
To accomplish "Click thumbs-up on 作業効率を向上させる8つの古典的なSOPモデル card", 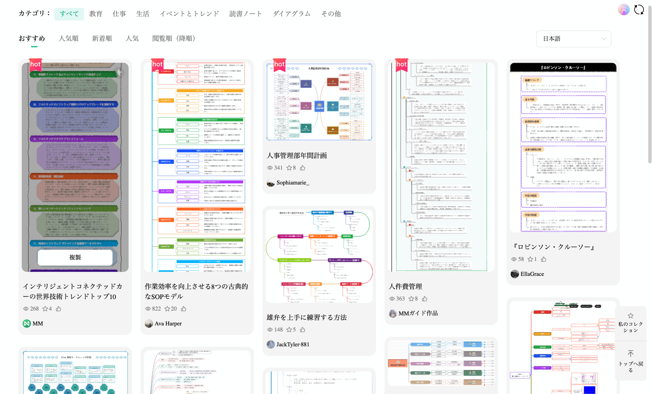I will point(183,309).
